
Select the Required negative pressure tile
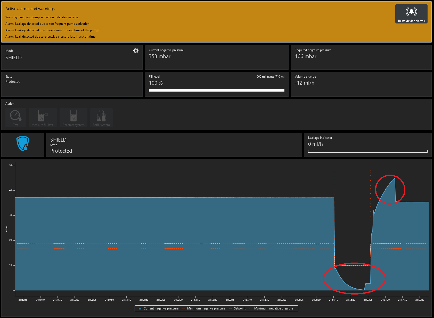click(361, 57)
